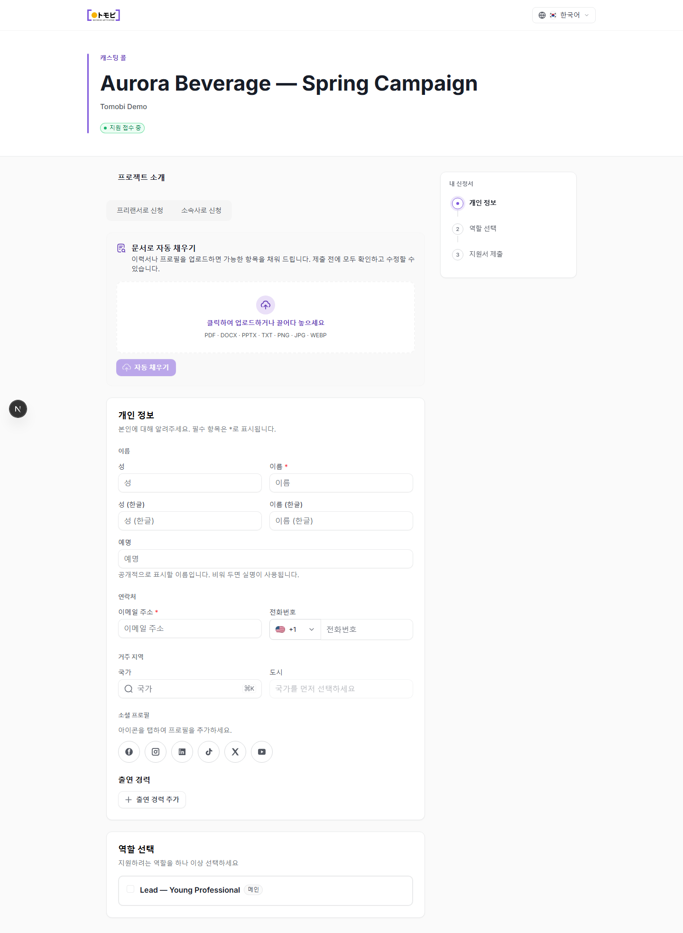Focus the required 이름 first name field
683x933 pixels.
341,483
